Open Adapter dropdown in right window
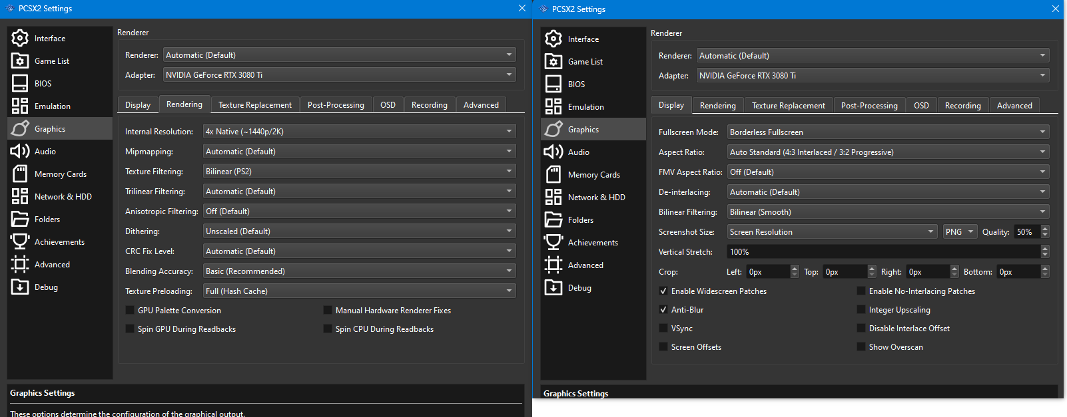The height and width of the screenshot is (417, 1067). pos(873,75)
